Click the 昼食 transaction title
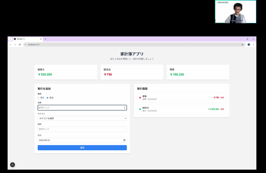 tap(144, 96)
